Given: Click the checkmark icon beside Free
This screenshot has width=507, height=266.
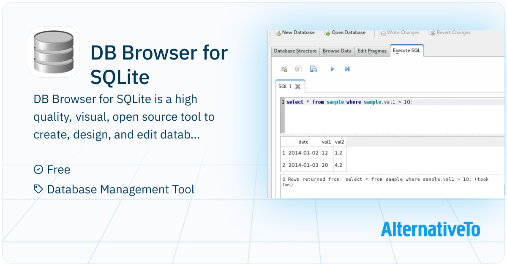Looking at the screenshot, I should click(38, 170).
